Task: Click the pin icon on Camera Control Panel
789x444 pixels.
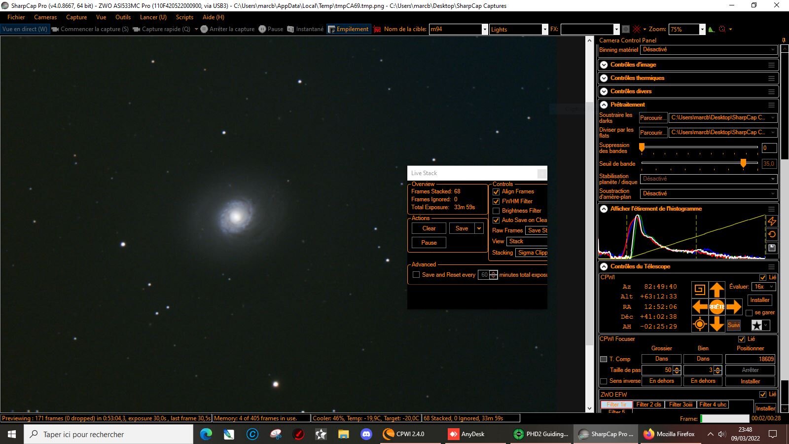Action: (x=784, y=40)
